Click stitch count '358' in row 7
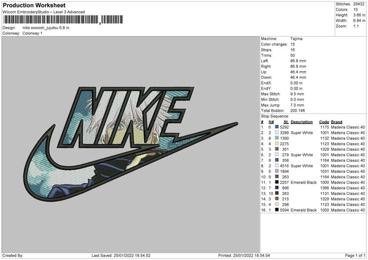The width and height of the screenshot is (368, 260). tap(285, 160)
